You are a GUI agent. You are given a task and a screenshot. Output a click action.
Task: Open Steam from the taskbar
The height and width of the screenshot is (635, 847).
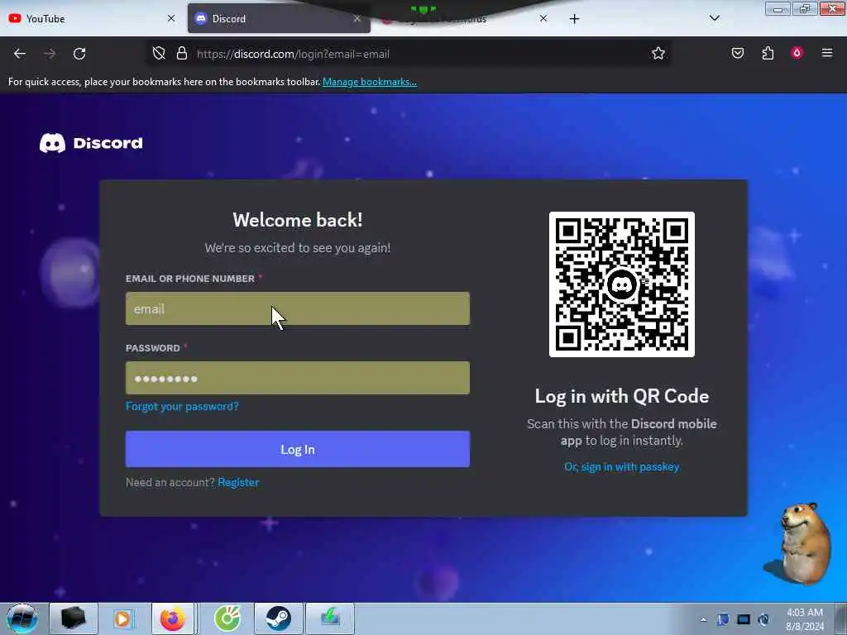[278, 618]
